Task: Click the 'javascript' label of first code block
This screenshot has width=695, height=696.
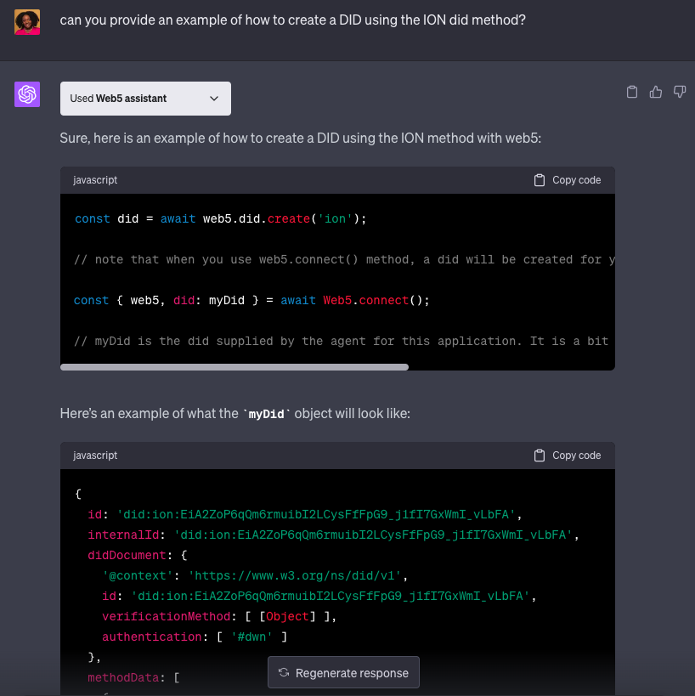Action: (x=95, y=180)
